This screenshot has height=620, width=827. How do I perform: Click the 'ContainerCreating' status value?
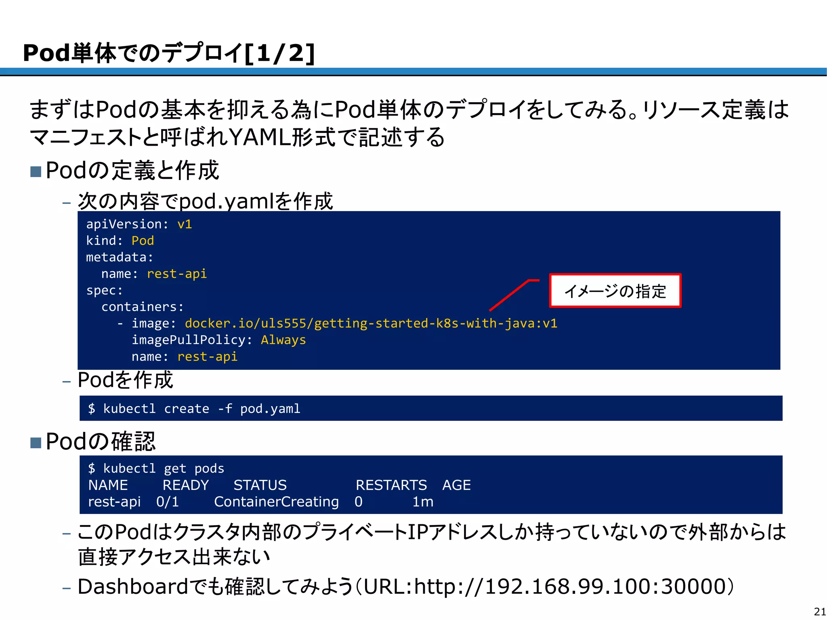(277, 502)
